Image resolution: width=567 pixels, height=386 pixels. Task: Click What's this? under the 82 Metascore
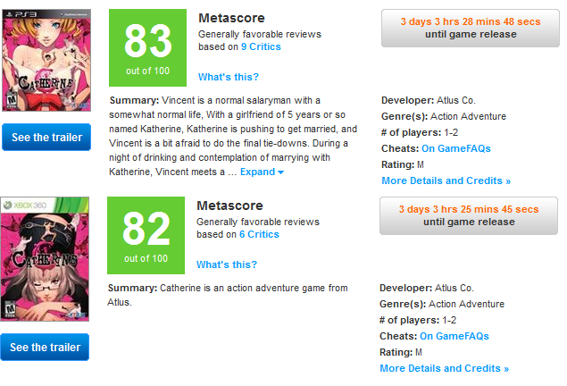pyautogui.click(x=227, y=264)
